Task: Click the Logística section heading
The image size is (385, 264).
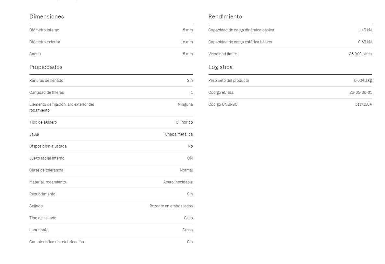Action: click(221, 67)
